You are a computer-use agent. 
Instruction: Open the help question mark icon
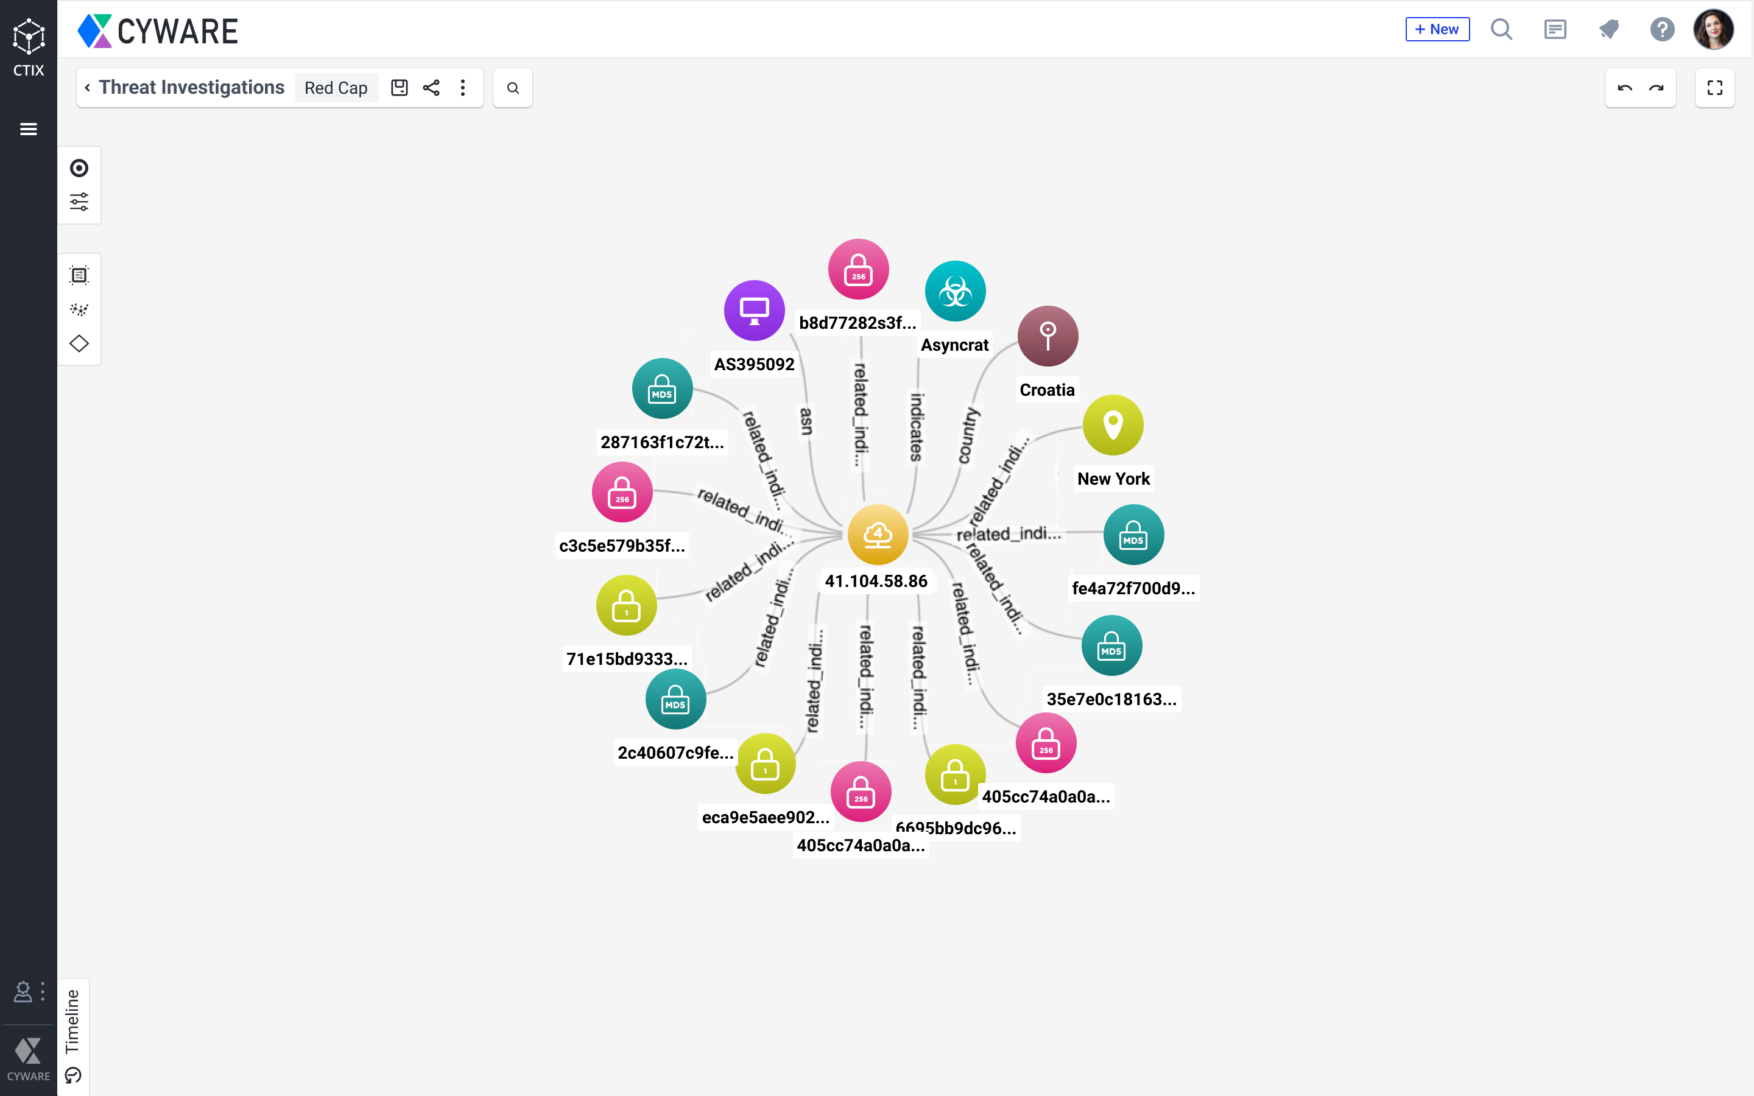(x=1662, y=29)
